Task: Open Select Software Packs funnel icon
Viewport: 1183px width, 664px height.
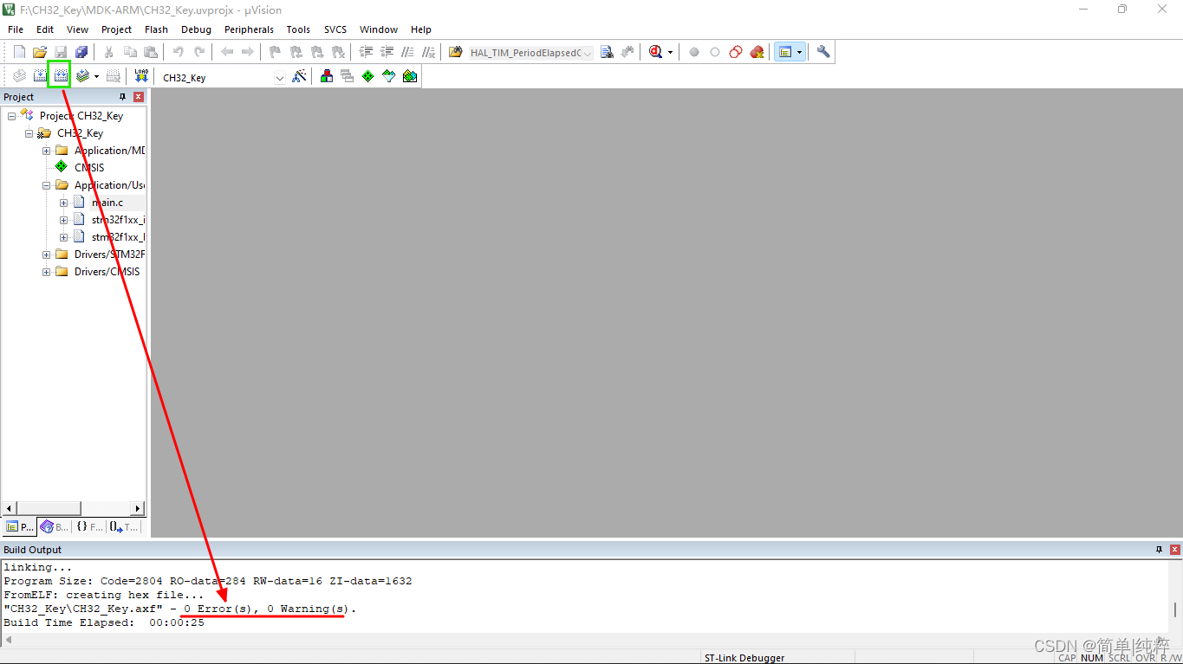Action: click(389, 76)
